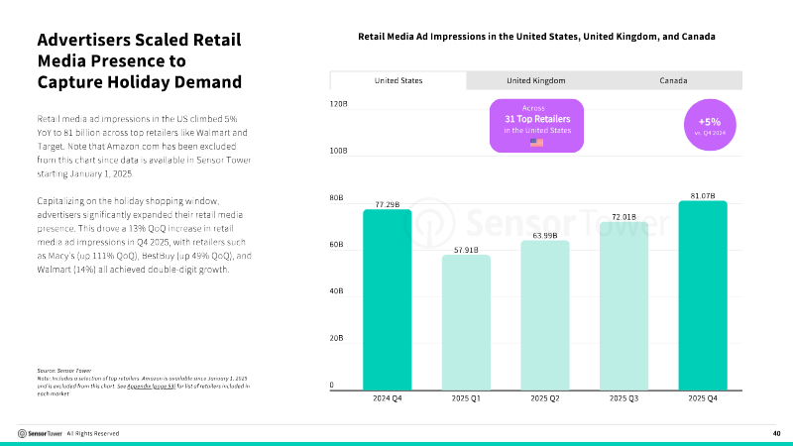Click the 2025 Q2 bar labeled 63.99B
Viewport: 793px width, 446px height.
point(544,315)
